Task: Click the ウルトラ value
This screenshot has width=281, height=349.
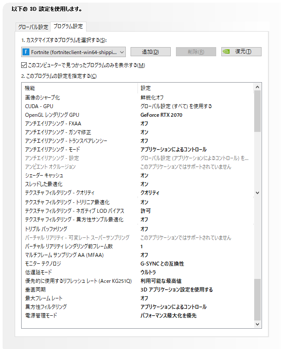Action: point(148,272)
